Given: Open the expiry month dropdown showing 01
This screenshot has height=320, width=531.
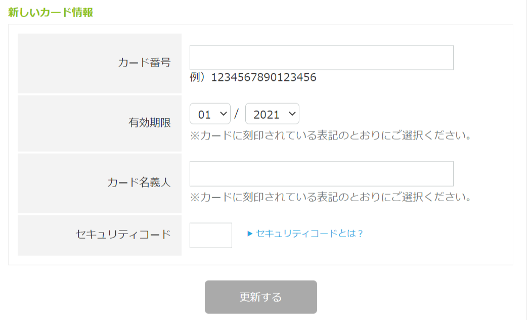Looking at the screenshot, I should tap(210, 114).
